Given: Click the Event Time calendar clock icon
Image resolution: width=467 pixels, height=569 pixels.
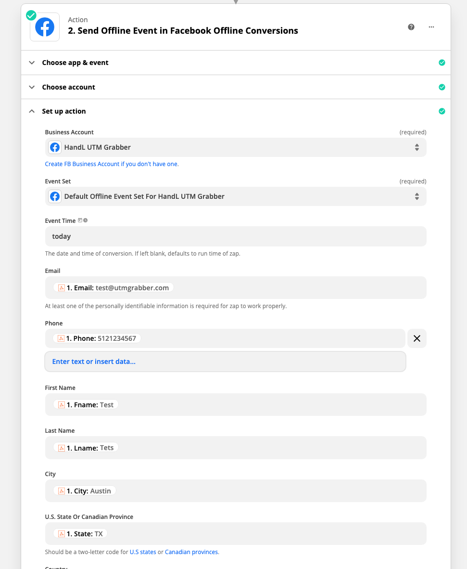Looking at the screenshot, I should pyautogui.click(x=83, y=220).
